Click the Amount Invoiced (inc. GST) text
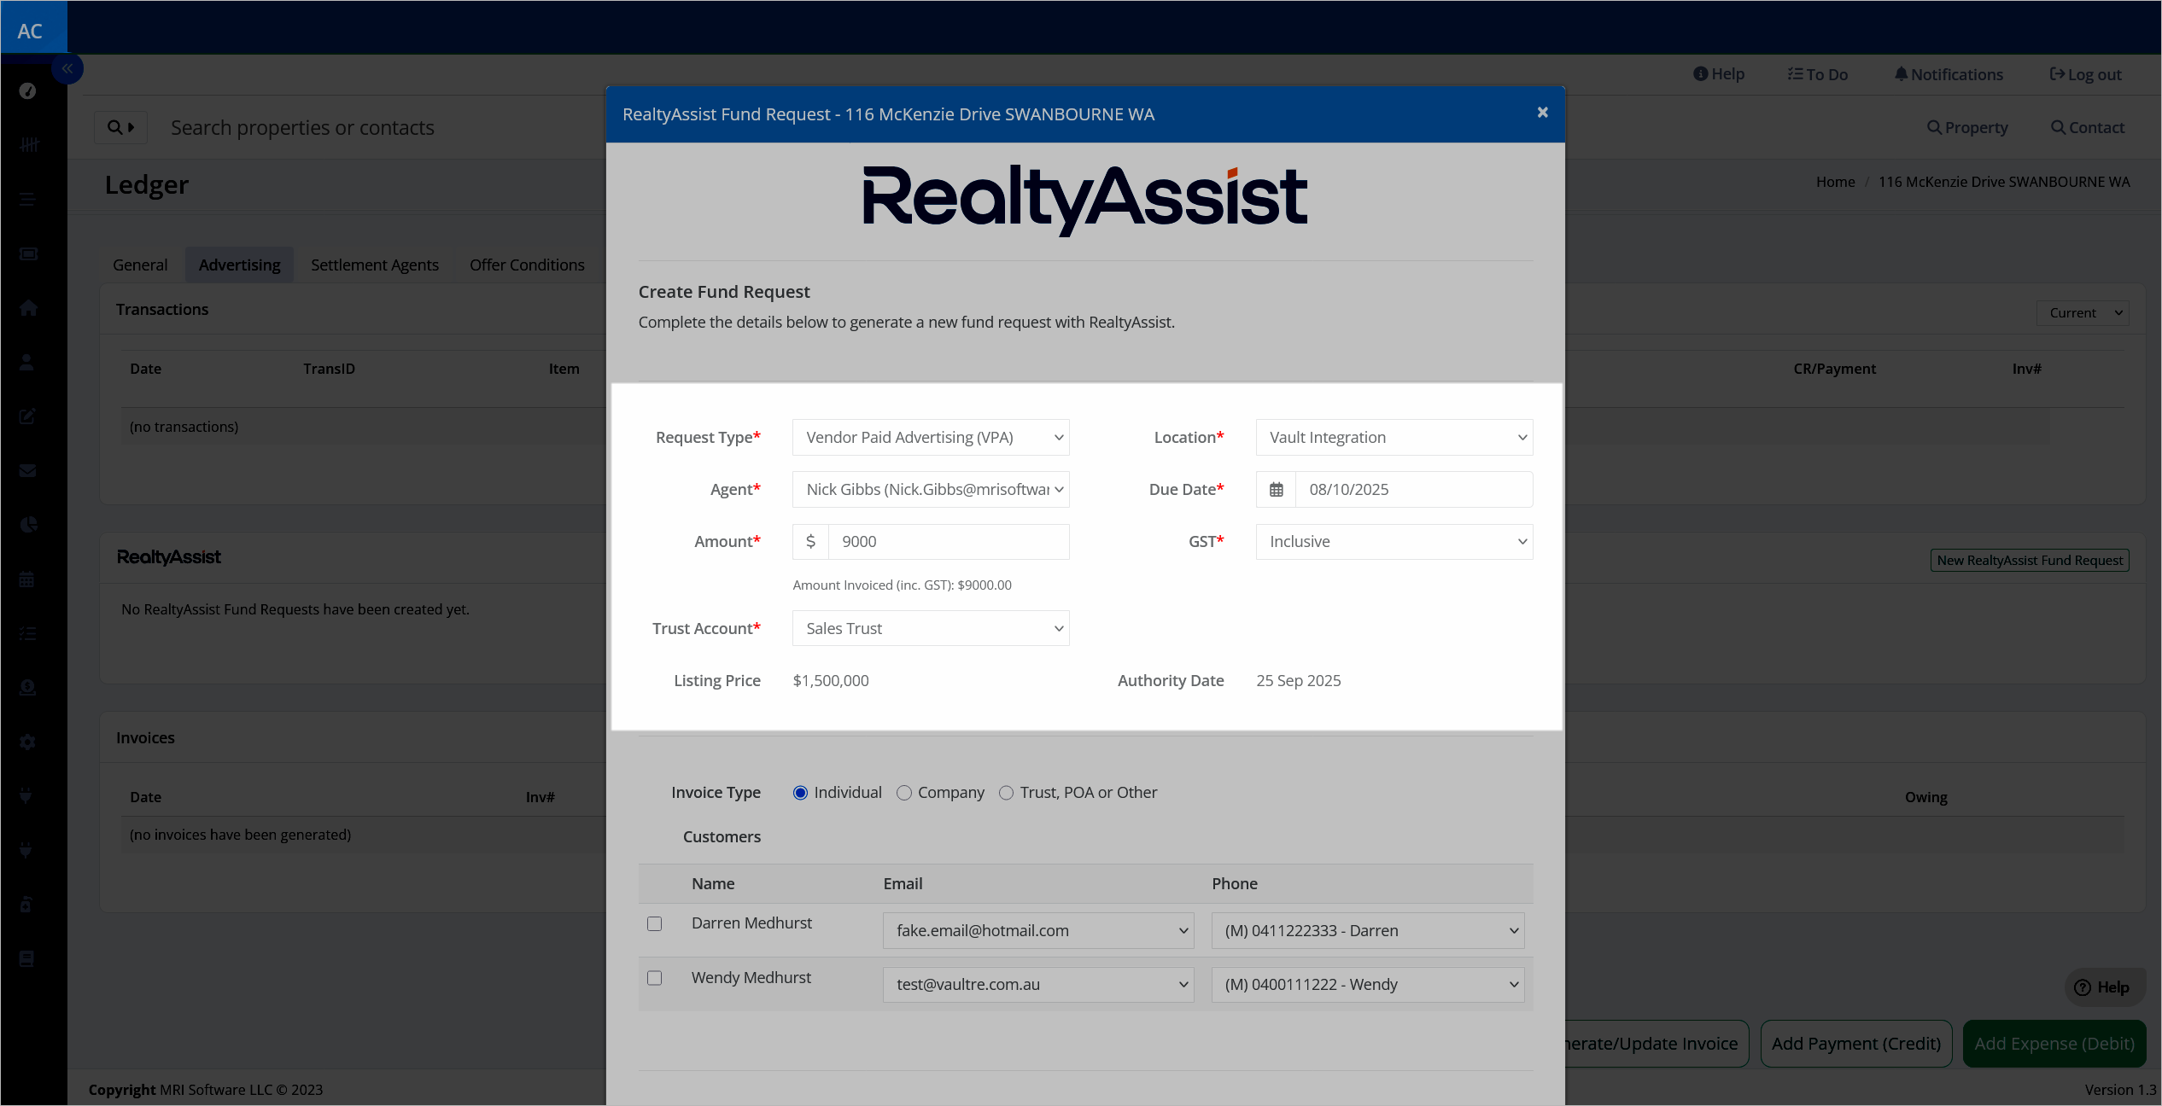Image resolution: width=2162 pixels, height=1106 pixels. 902,585
